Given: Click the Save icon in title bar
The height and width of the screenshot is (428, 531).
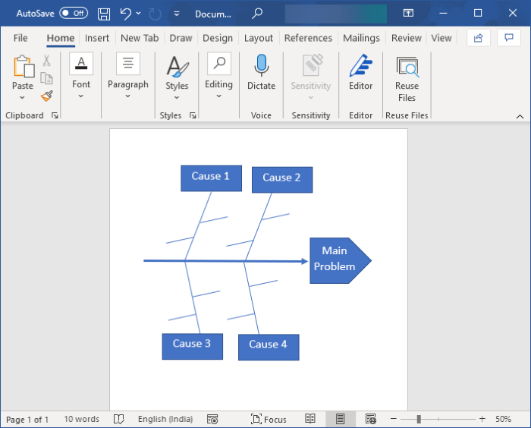Looking at the screenshot, I should (x=104, y=14).
